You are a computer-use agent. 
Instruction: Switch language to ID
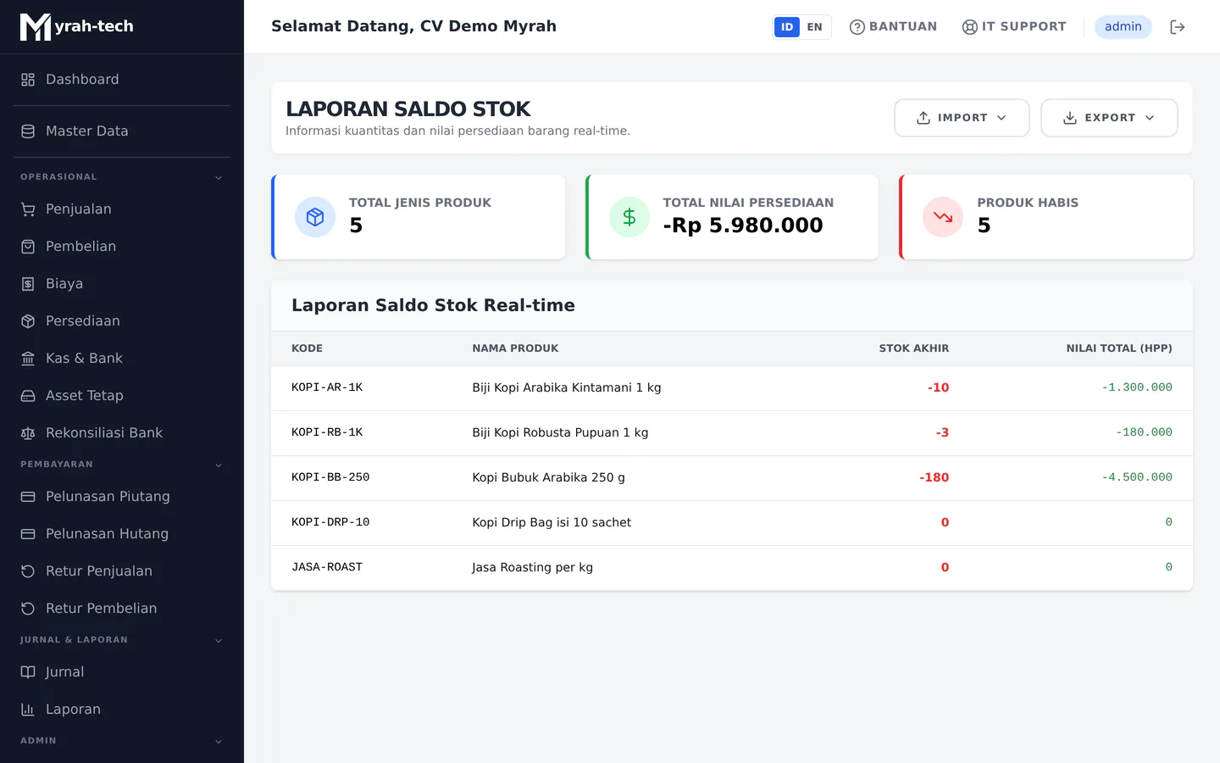pos(787,27)
